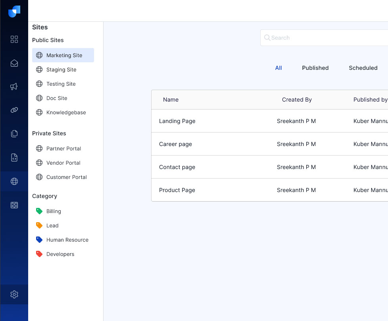Sort by the Created By column header
The width and height of the screenshot is (388, 321).
click(x=297, y=100)
